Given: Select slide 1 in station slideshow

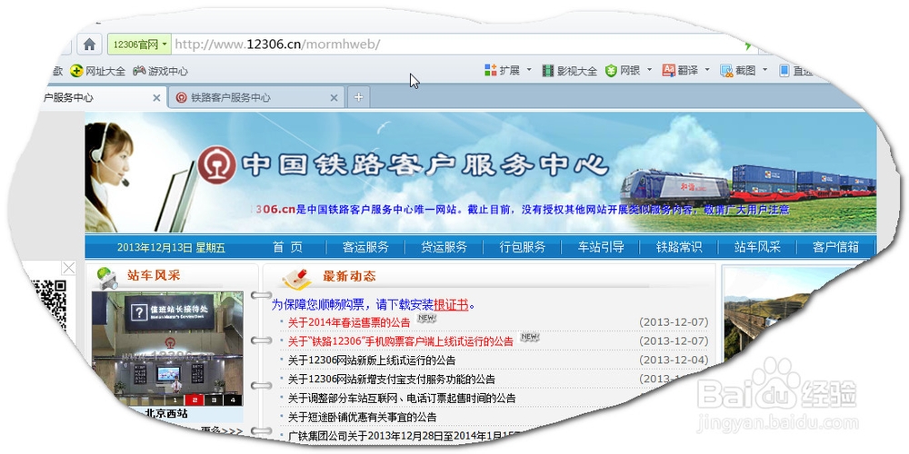Looking at the screenshot, I should click(x=175, y=400).
